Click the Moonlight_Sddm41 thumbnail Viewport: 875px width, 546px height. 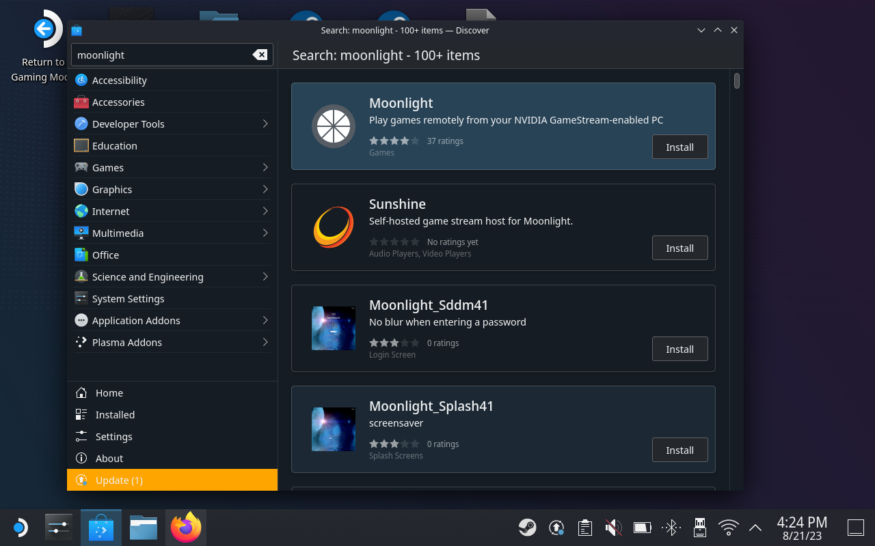point(334,328)
